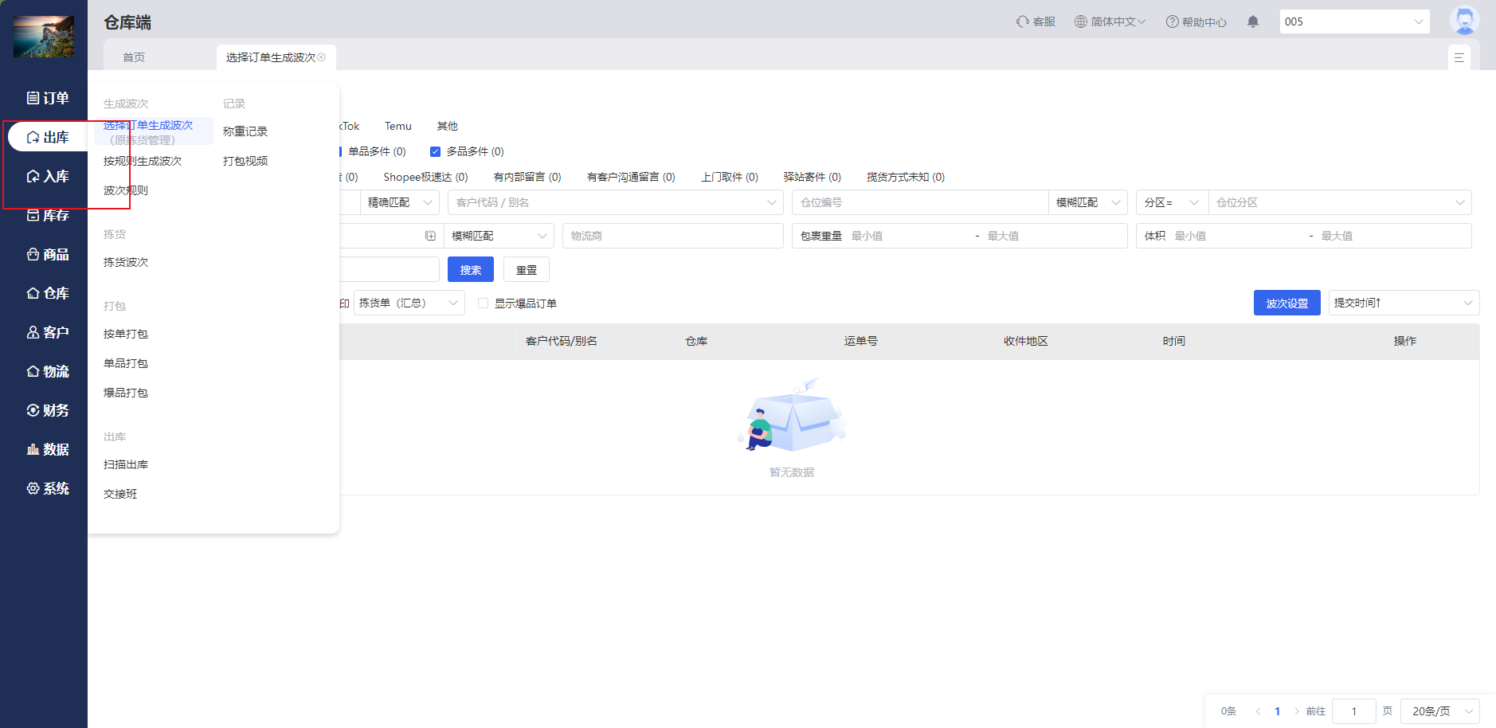
Task: Close the 选择订单生成波次 tab
Action: (x=322, y=57)
